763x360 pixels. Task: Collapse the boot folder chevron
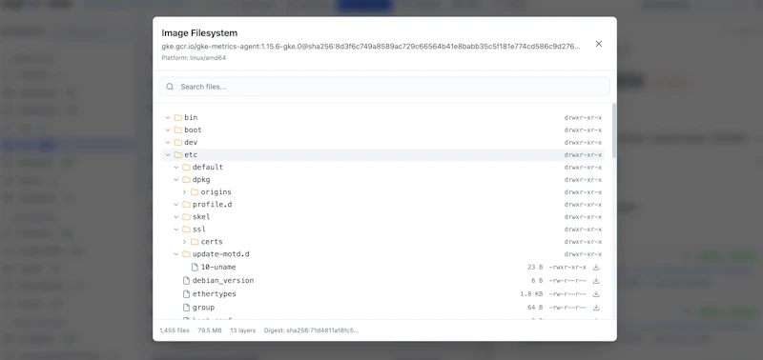(168, 130)
